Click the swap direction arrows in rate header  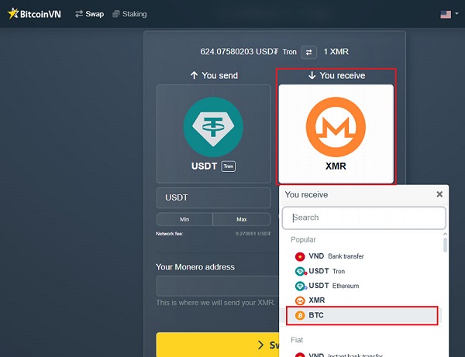click(309, 52)
